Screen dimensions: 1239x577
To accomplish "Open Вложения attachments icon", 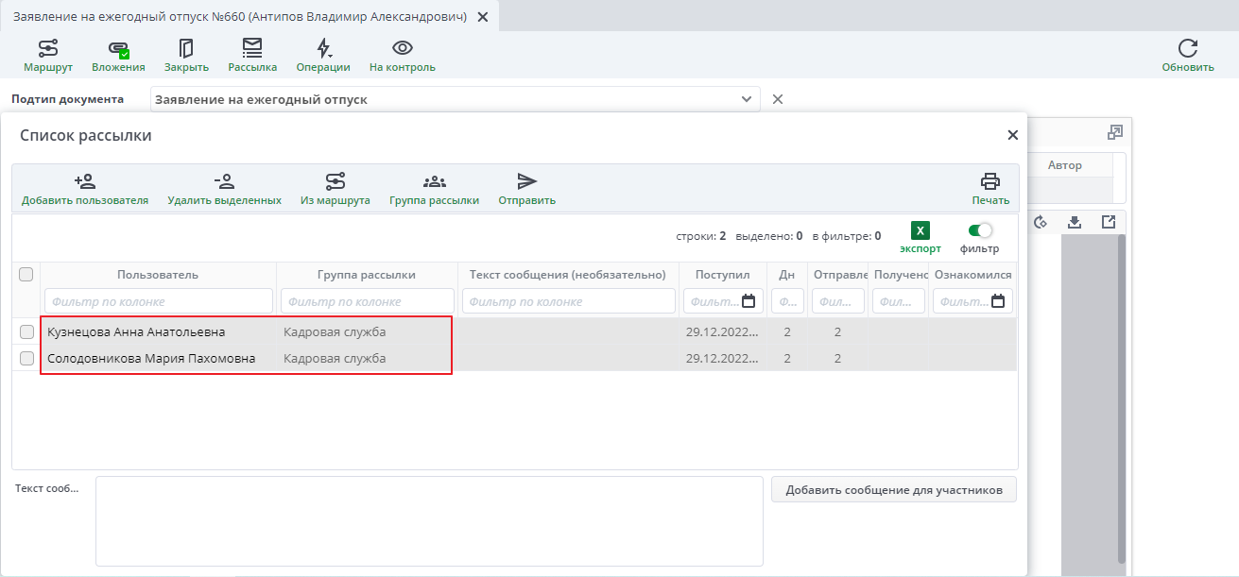I will pos(118,48).
